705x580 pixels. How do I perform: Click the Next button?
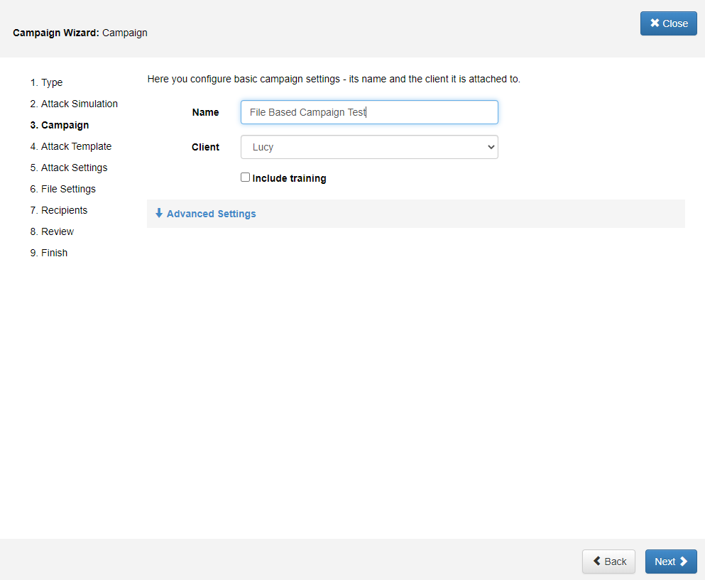click(x=671, y=561)
